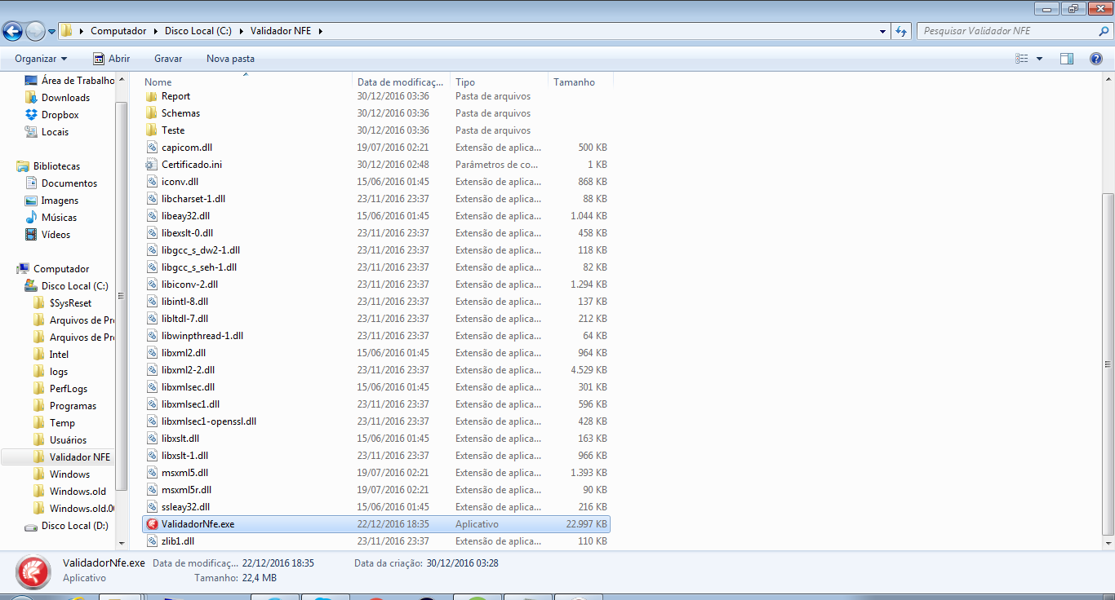Select Disco Local (D:) in the tree

click(x=74, y=526)
